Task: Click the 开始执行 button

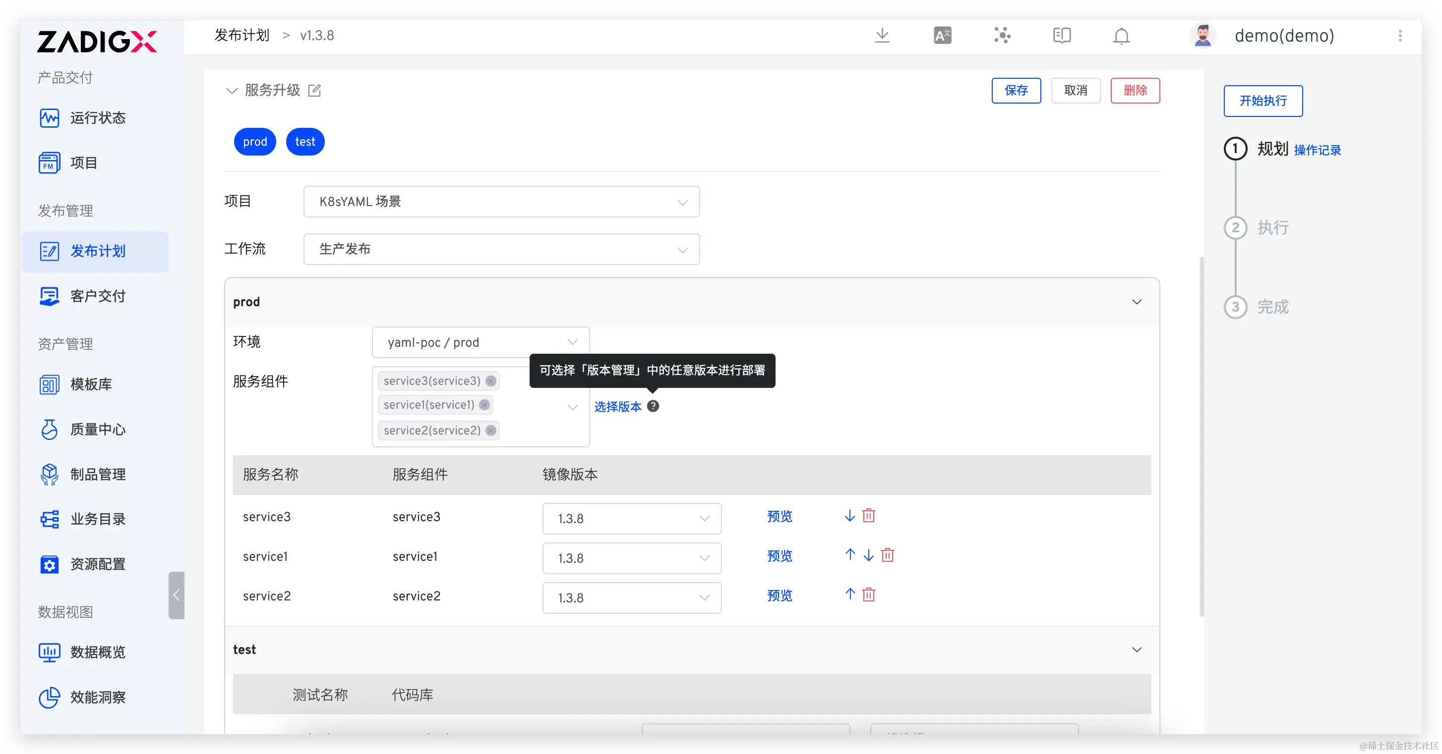Action: tap(1262, 101)
